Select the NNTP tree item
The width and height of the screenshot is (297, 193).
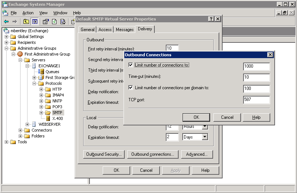[57, 101]
